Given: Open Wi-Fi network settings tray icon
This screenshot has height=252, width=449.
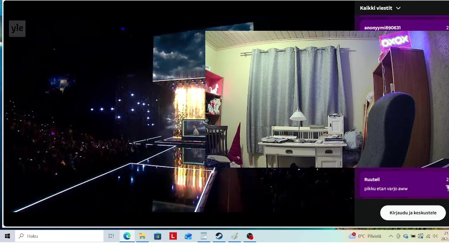Looking at the screenshot, I should (x=428, y=236).
